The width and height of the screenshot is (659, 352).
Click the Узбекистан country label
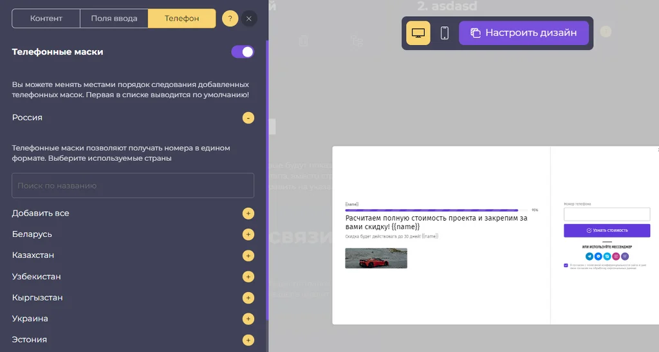tap(37, 277)
